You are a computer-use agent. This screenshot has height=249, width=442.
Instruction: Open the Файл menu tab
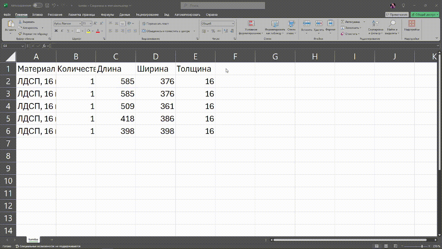pyautogui.click(x=7, y=15)
